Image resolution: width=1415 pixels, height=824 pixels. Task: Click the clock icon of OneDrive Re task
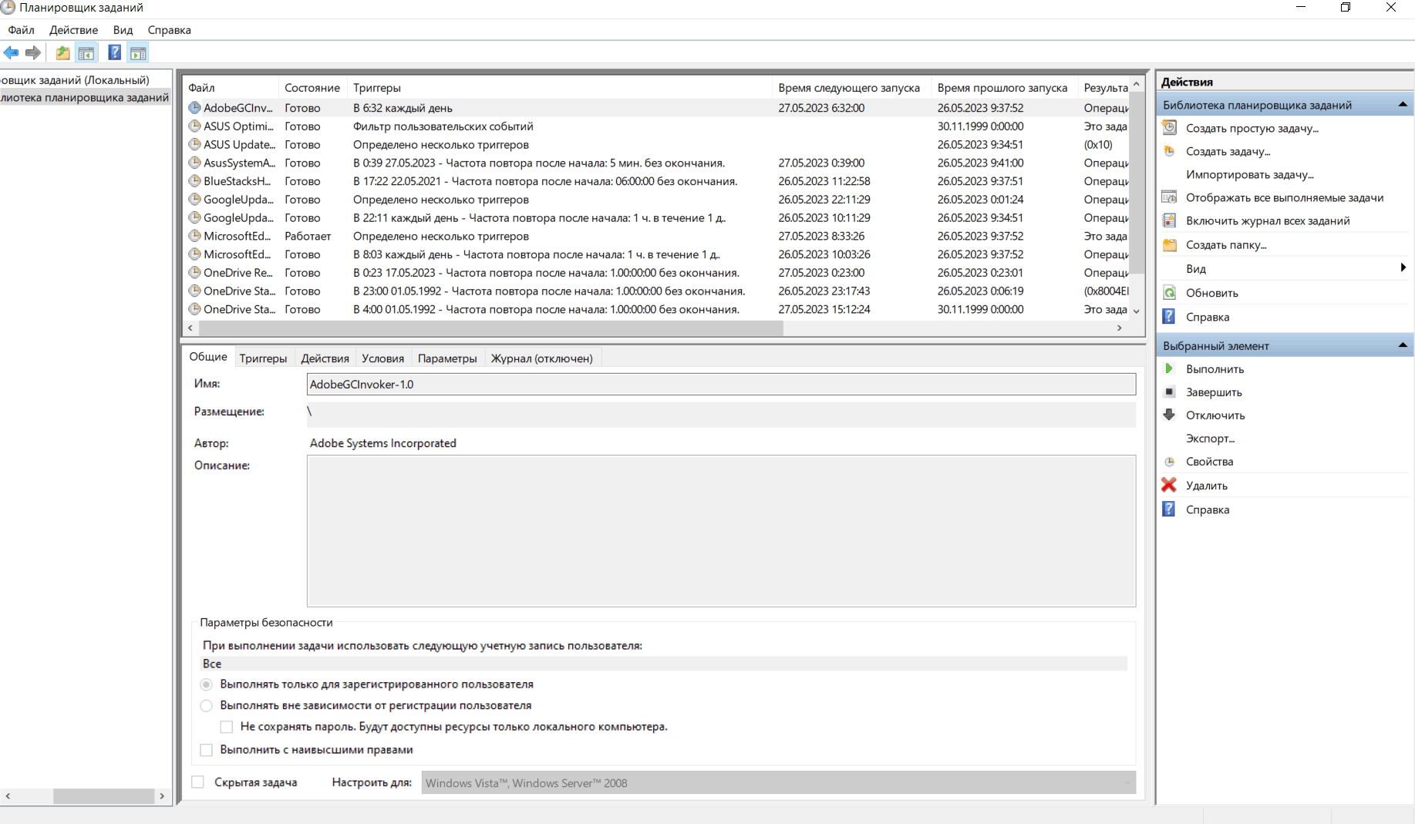click(195, 273)
